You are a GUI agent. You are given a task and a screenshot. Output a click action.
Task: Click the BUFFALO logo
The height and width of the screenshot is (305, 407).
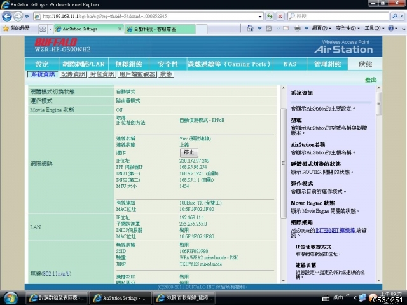pyautogui.click(x=56, y=42)
